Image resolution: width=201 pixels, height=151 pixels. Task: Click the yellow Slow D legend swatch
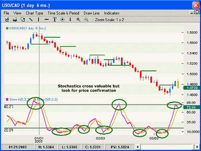point(35,99)
